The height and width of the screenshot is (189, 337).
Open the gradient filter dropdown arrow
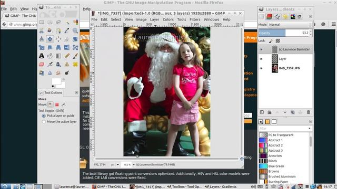(310, 128)
